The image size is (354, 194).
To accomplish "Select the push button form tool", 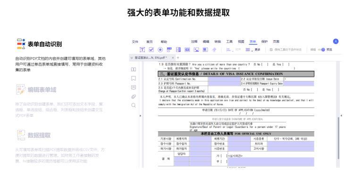I will [187, 50].
